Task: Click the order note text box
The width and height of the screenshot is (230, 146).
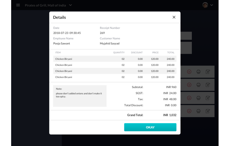Action: (80, 96)
